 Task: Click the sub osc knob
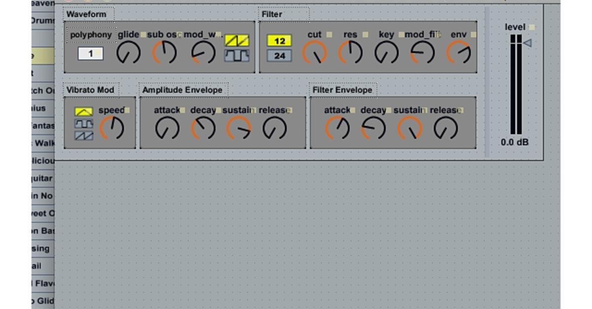(x=164, y=52)
